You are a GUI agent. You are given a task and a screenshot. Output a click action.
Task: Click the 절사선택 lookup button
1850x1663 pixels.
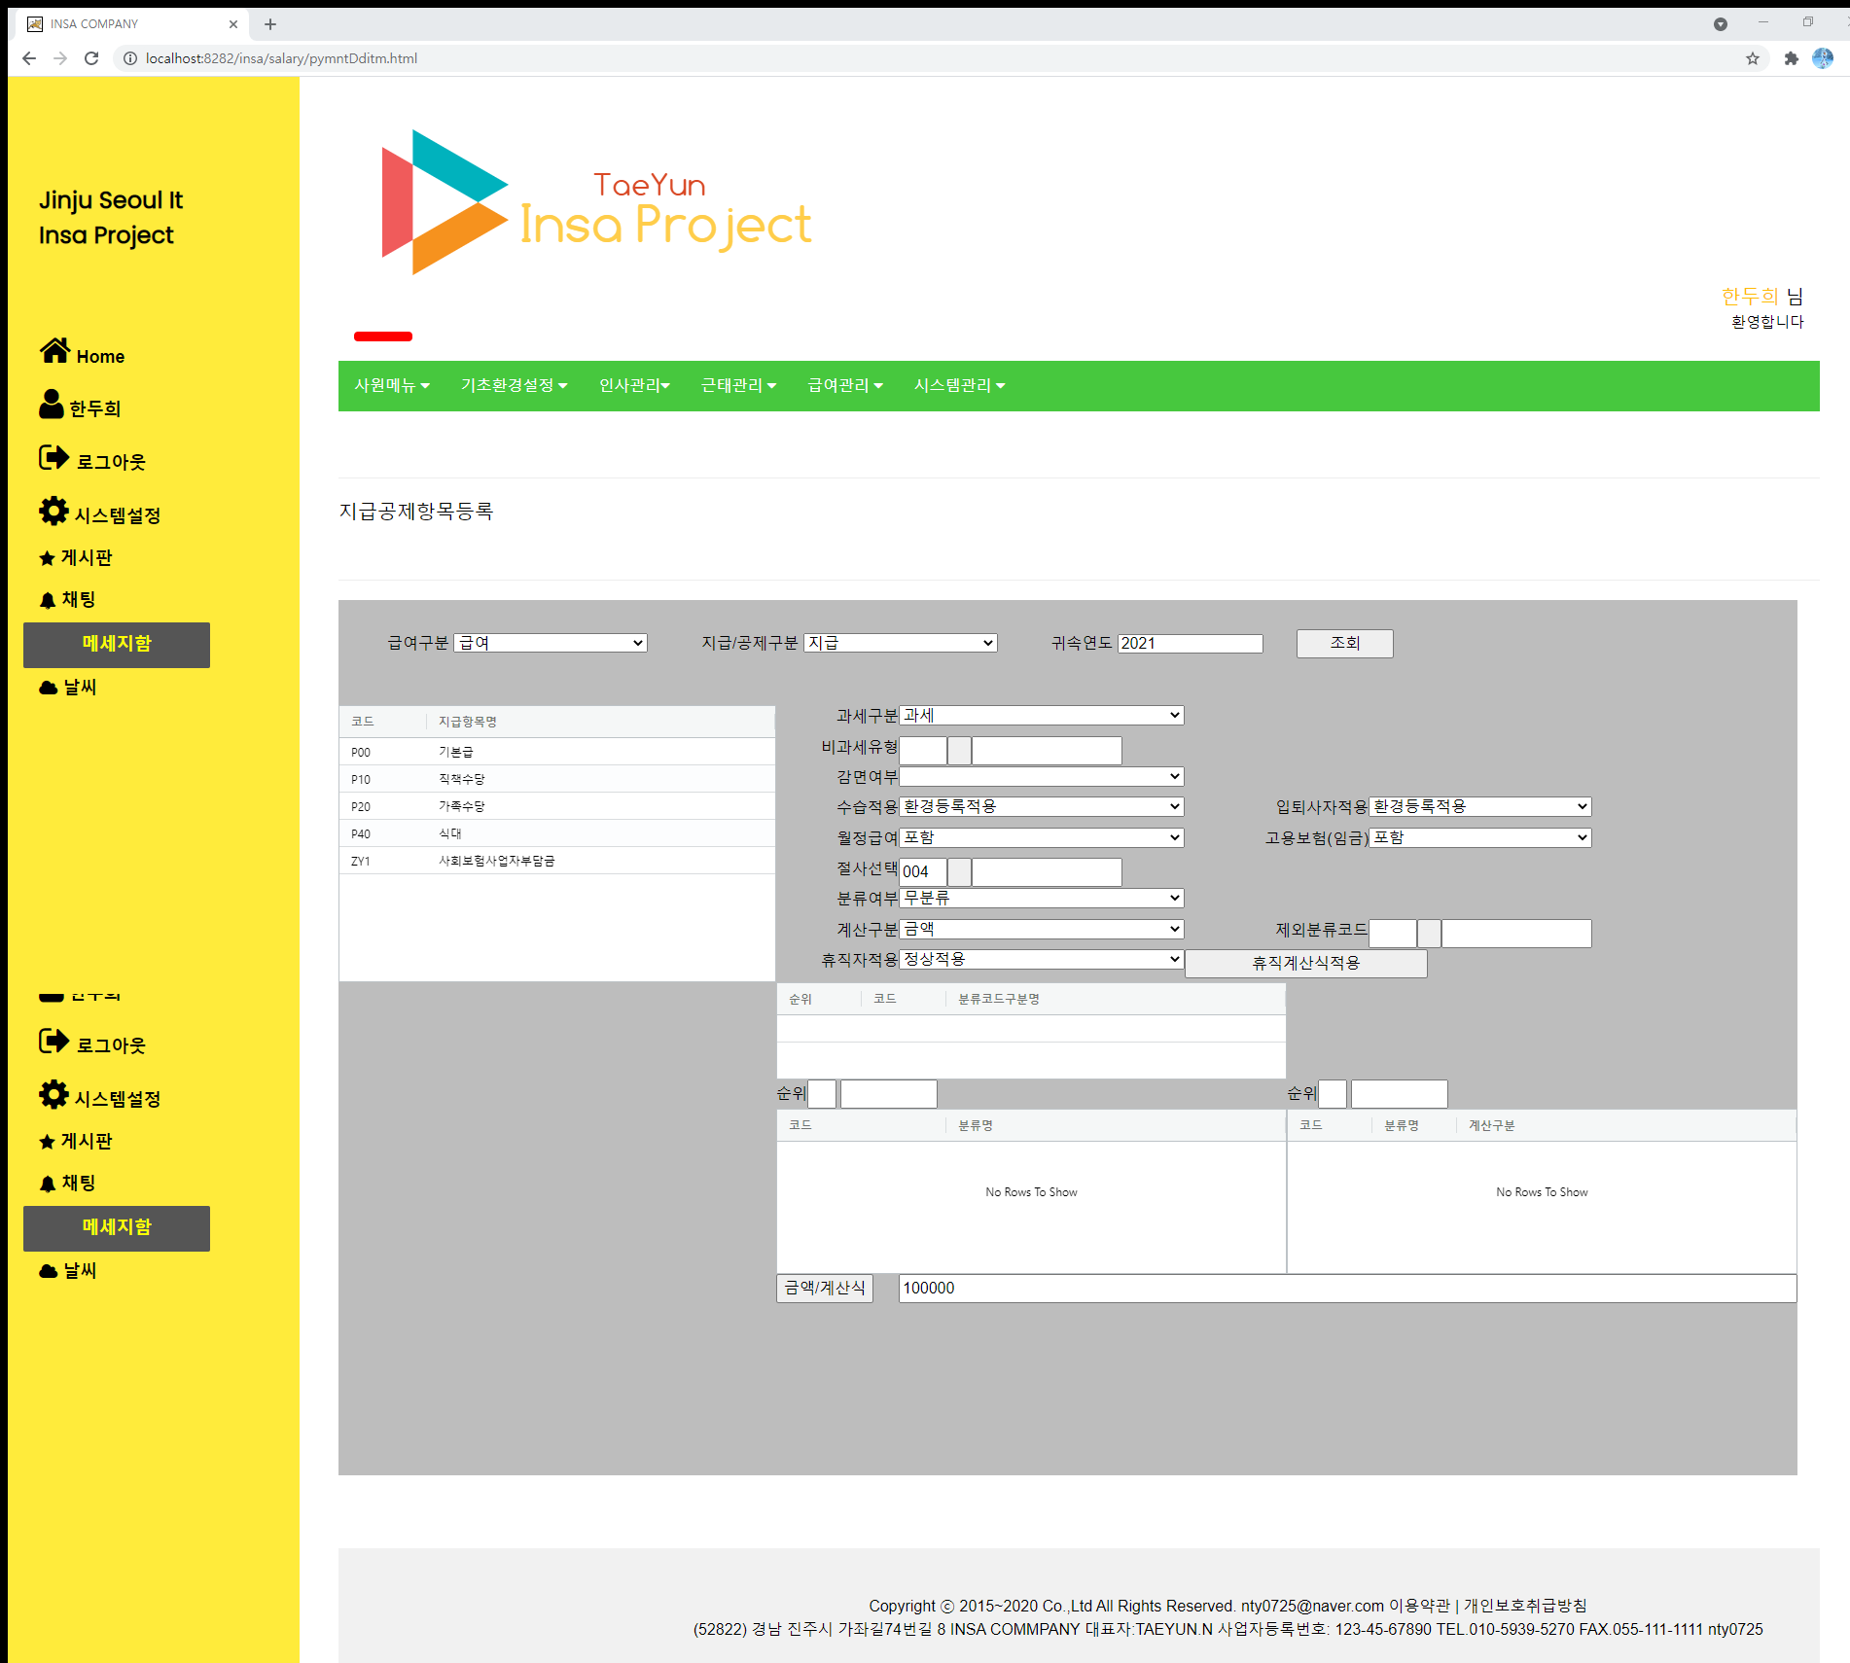click(959, 872)
